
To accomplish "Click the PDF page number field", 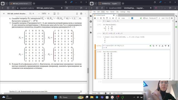I will (x=30, y=14).
